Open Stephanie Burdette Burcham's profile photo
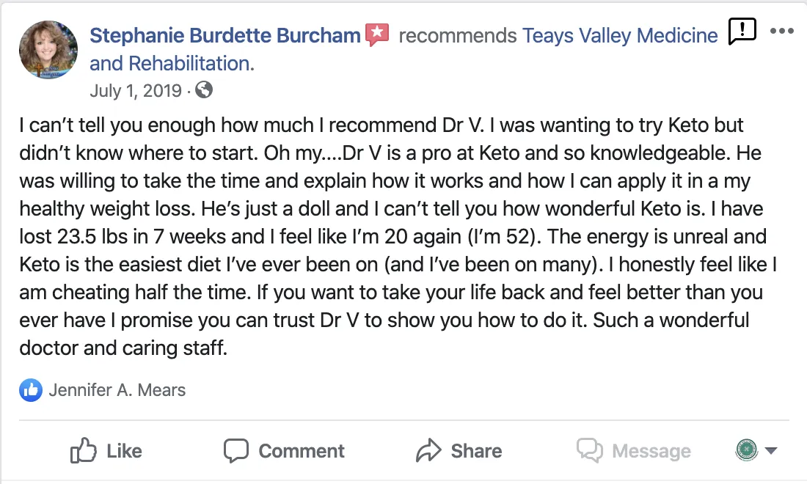The width and height of the screenshot is (807, 484). (48, 49)
